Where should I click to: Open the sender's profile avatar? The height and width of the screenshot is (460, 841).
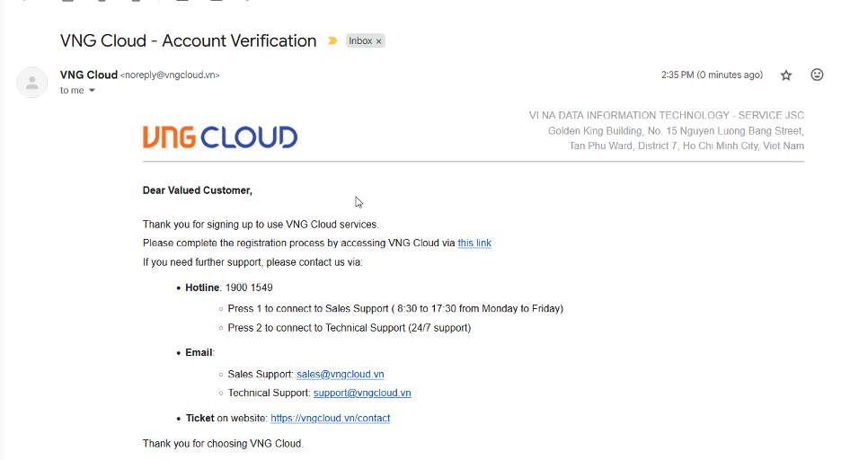pyautogui.click(x=32, y=82)
